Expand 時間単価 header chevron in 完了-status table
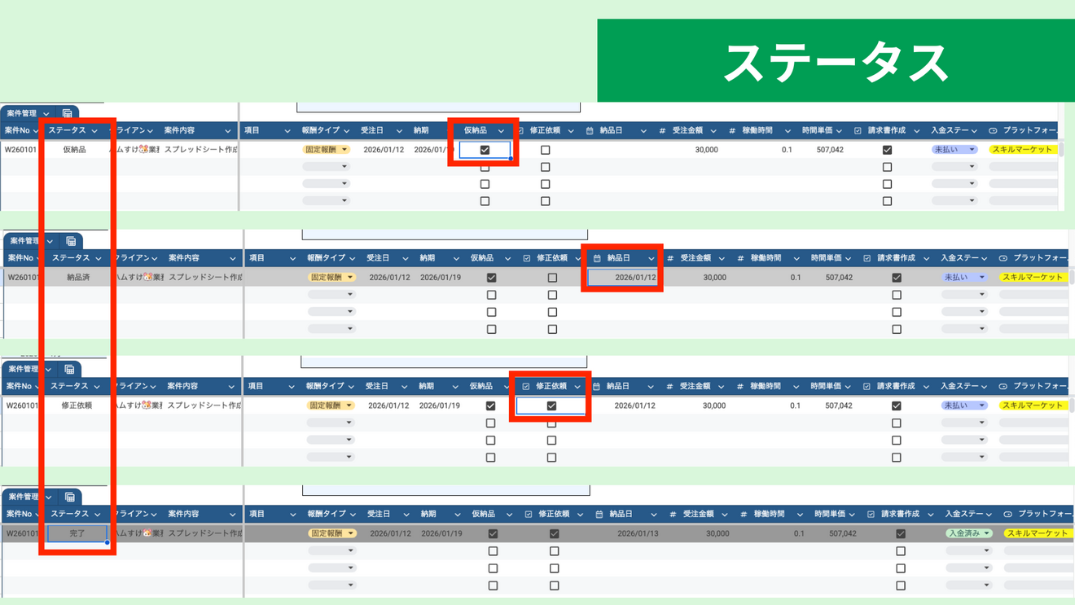 click(x=851, y=515)
